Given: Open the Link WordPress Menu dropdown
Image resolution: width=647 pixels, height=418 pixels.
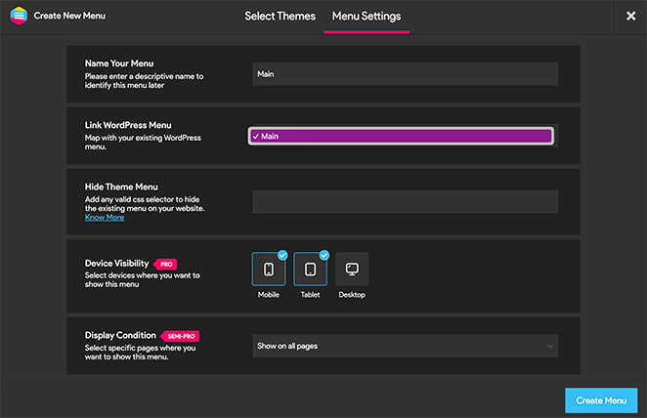Looking at the screenshot, I should [402, 137].
